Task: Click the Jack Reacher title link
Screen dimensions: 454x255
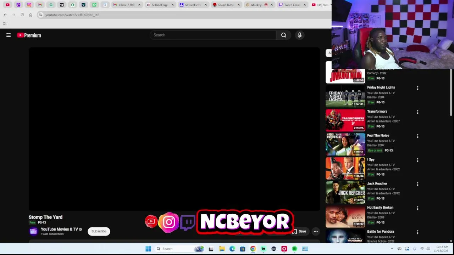Action: click(x=377, y=183)
